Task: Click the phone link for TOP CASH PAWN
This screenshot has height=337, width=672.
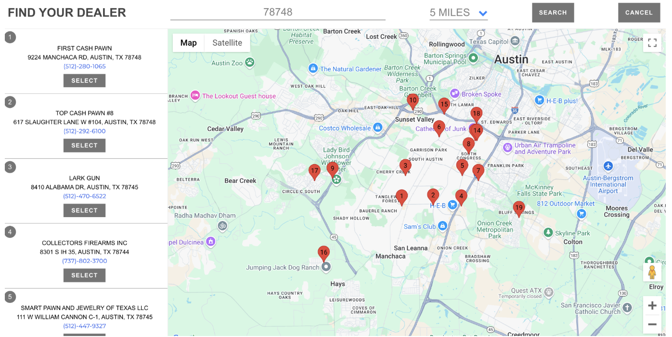Action: pos(84,131)
